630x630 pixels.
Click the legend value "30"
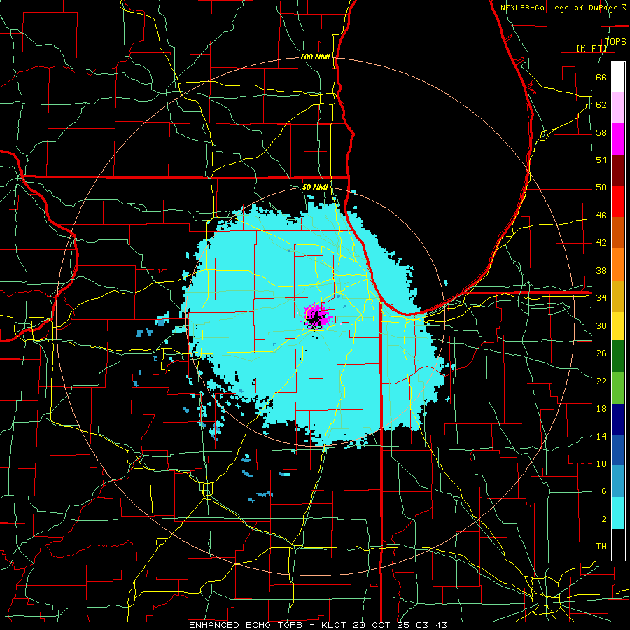[x=601, y=325]
